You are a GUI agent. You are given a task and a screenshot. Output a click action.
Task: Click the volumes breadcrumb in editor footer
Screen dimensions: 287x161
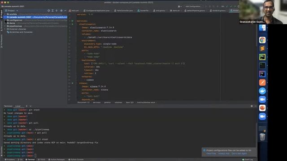[118, 102]
